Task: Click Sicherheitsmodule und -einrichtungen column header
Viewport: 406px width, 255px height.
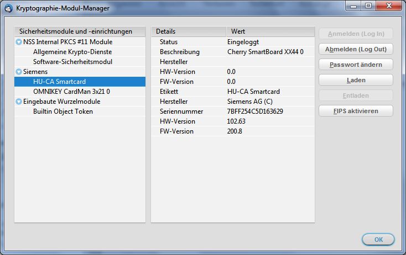Action: coord(80,31)
